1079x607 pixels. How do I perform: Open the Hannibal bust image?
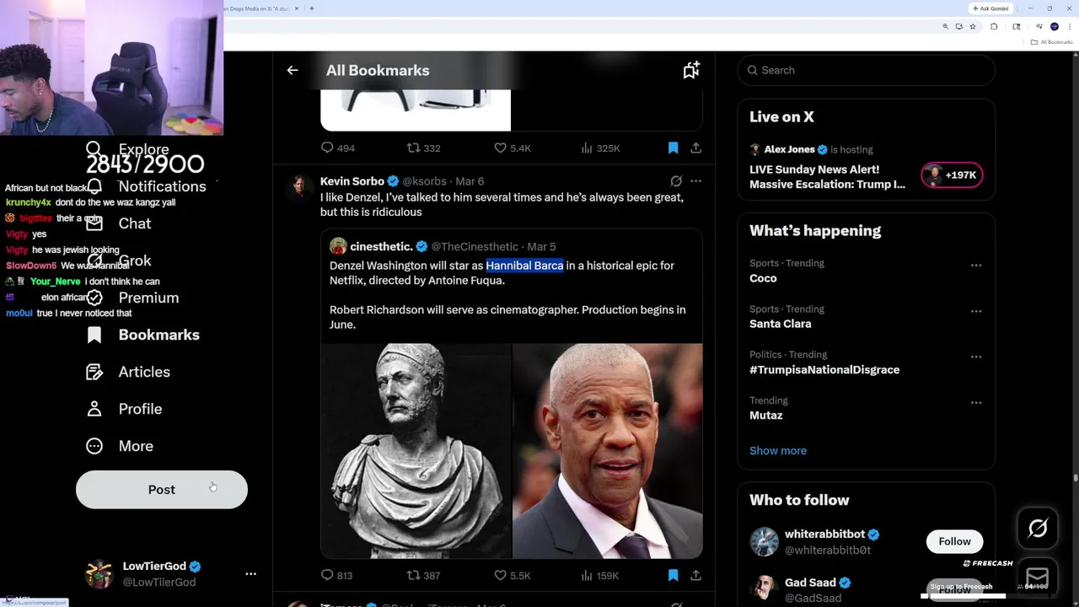416,450
